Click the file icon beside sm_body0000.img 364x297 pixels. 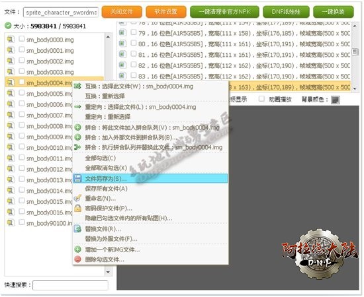click(11, 40)
